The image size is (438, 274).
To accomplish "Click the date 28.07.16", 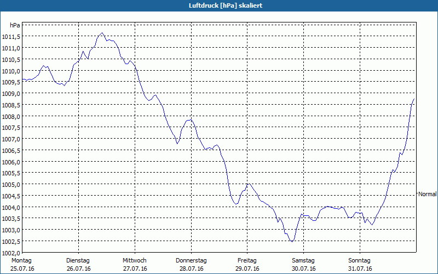I will pos(191,269).
